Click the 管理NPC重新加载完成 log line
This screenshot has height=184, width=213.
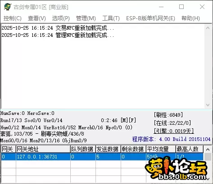[58, 35]
